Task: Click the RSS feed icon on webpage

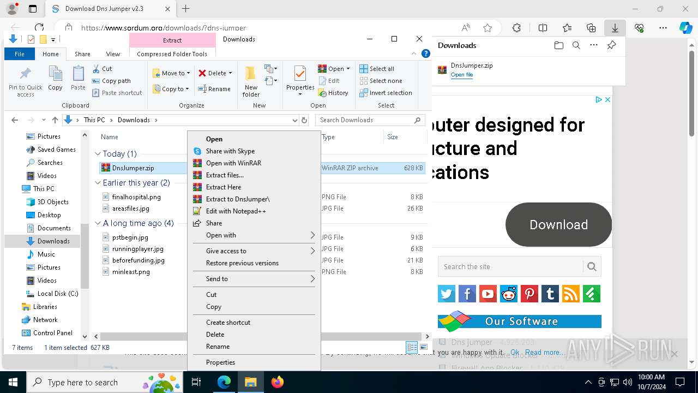Action: pyautogui.click(x=571, y=294)
